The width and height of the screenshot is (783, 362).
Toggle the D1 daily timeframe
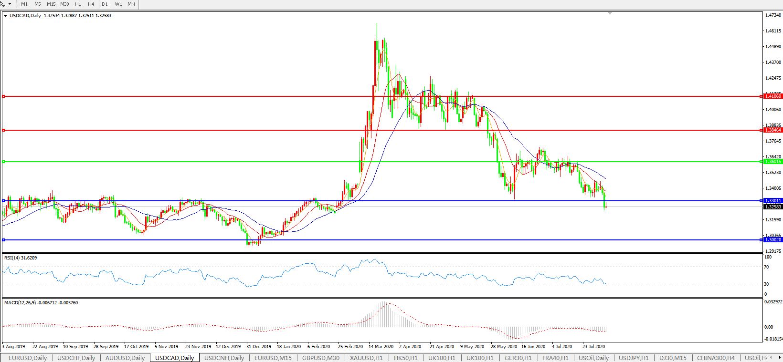105,4
